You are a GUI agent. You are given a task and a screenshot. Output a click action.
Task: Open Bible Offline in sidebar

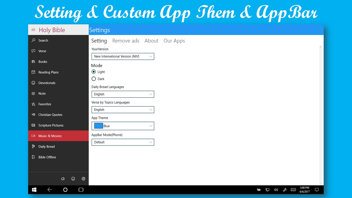pyautogui.click(x=58, y=157)
